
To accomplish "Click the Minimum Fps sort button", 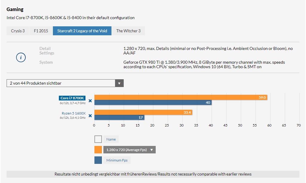I will [117, 160].
